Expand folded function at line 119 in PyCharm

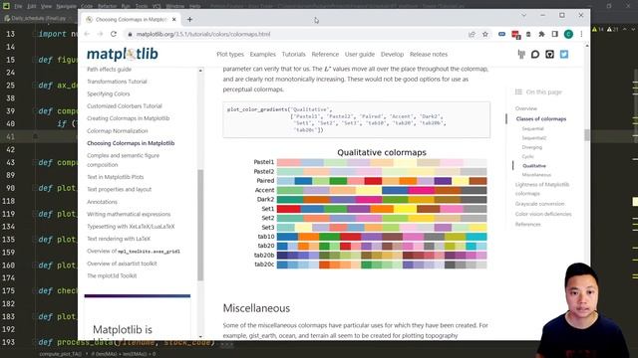pyautogui.click(x=35, y=214)
